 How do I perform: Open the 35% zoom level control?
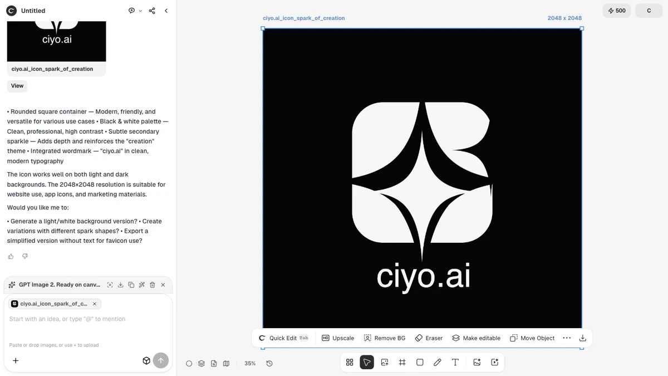click(250, 363)
